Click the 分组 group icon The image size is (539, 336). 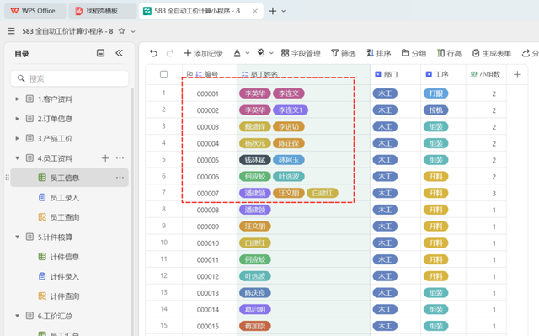pos(405,53)
